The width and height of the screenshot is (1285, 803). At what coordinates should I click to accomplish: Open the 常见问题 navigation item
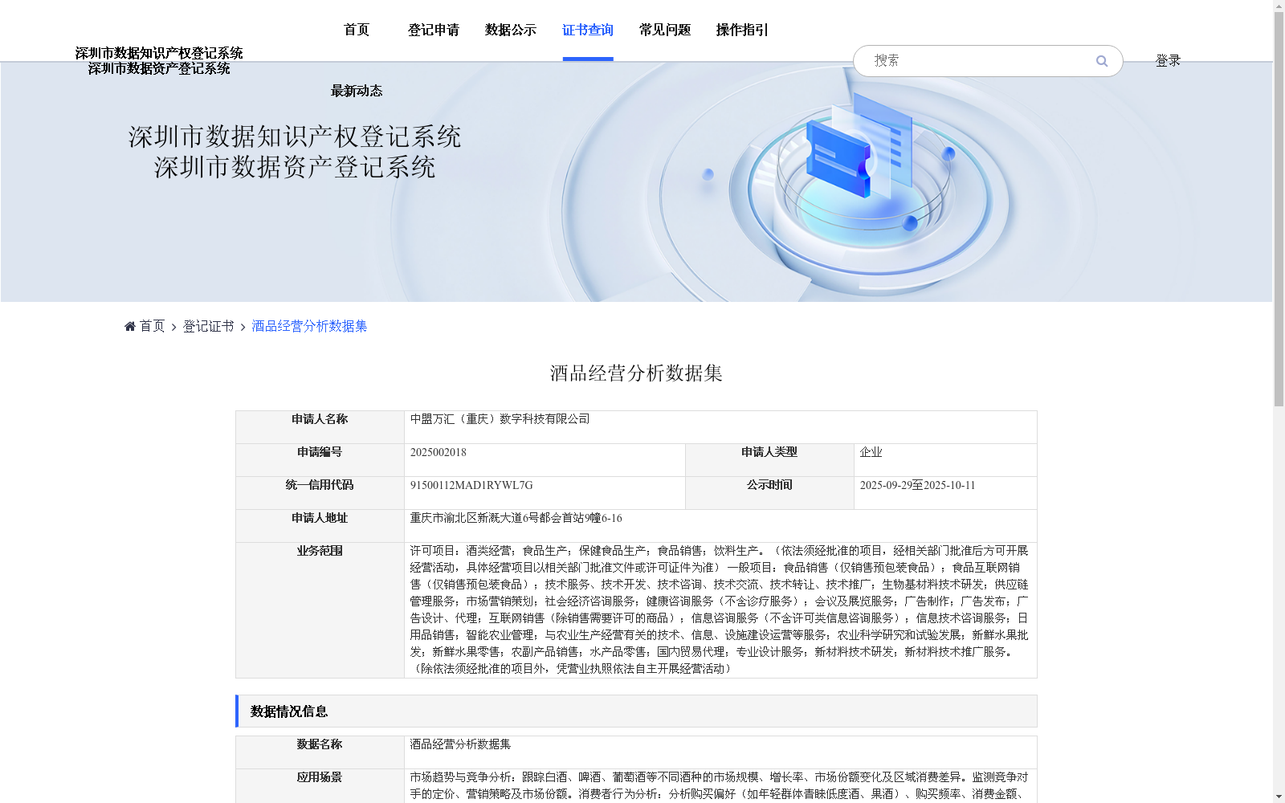(665, 30)
